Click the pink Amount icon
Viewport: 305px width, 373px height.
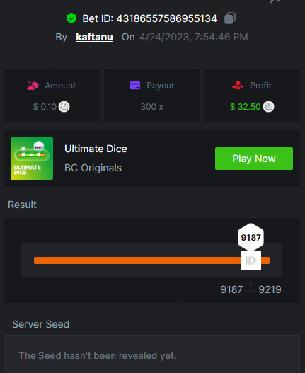coord(33,86)
